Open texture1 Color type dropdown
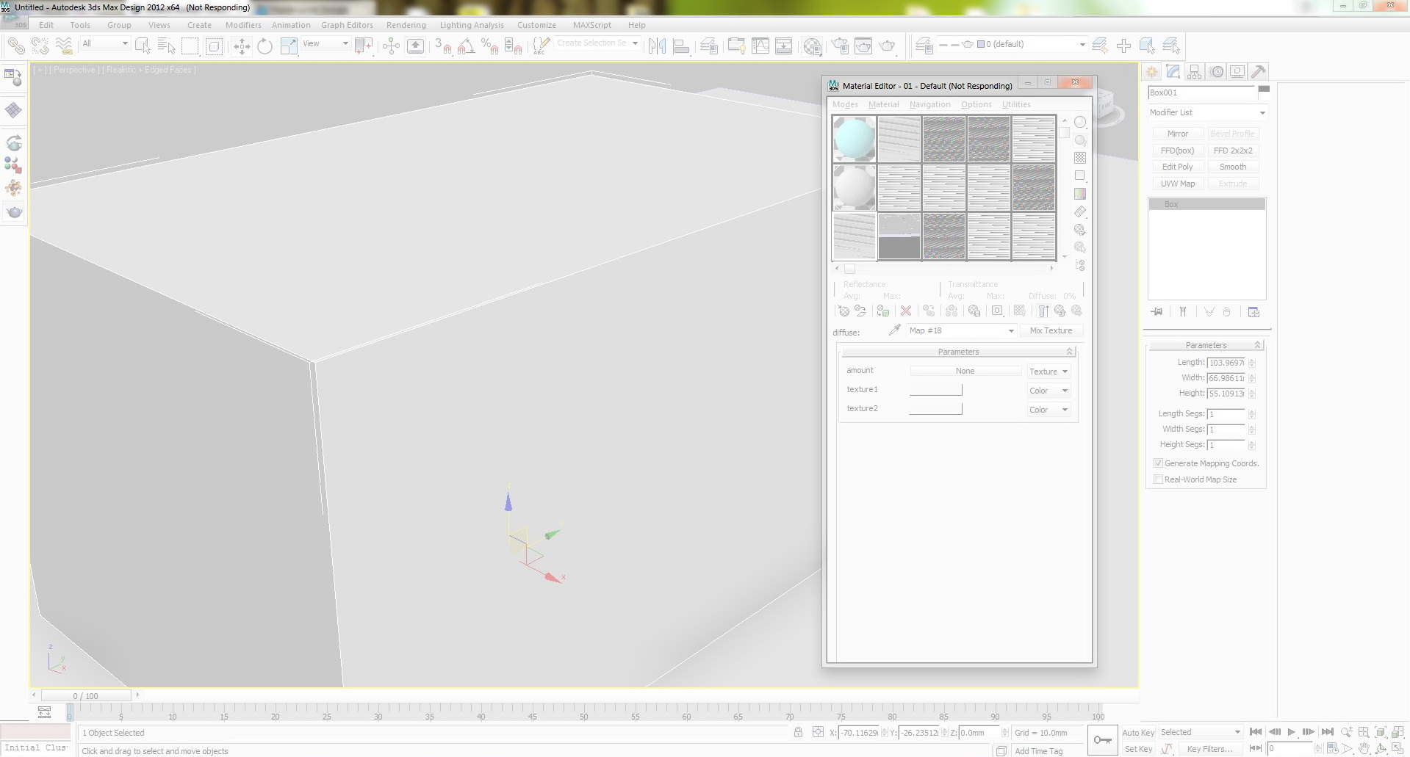Screen dimensions: 1410x757 tap(1048, 391)
